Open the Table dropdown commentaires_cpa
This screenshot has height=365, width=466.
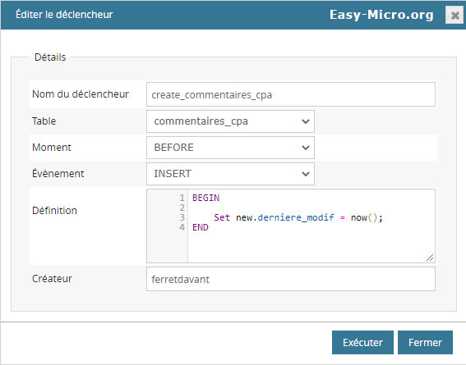pyautogui.click(x=230, y=121)
